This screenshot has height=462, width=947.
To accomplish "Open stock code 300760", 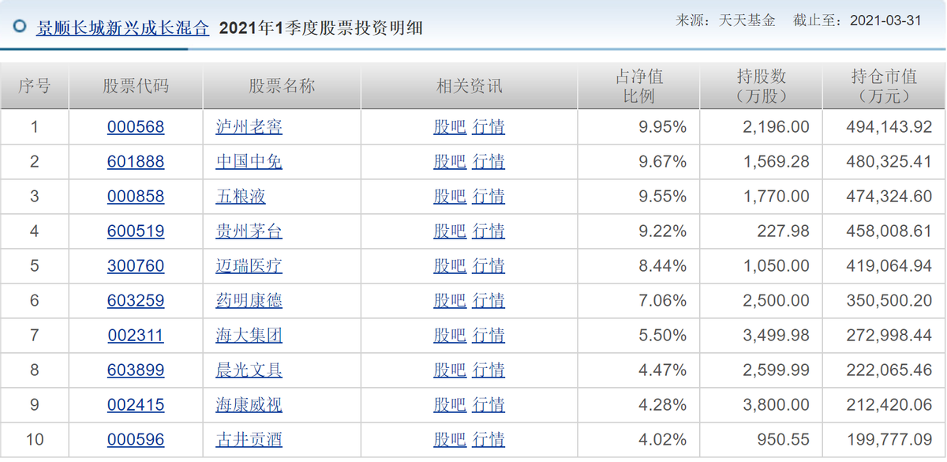I will tap(136, 266).
